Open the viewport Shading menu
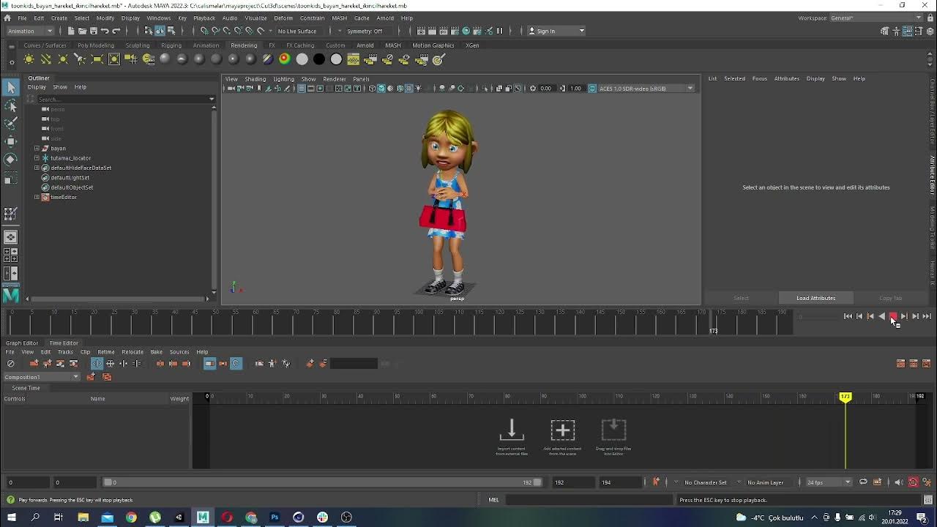The height and width of the screenshot is (527, 937). point(255,79)
